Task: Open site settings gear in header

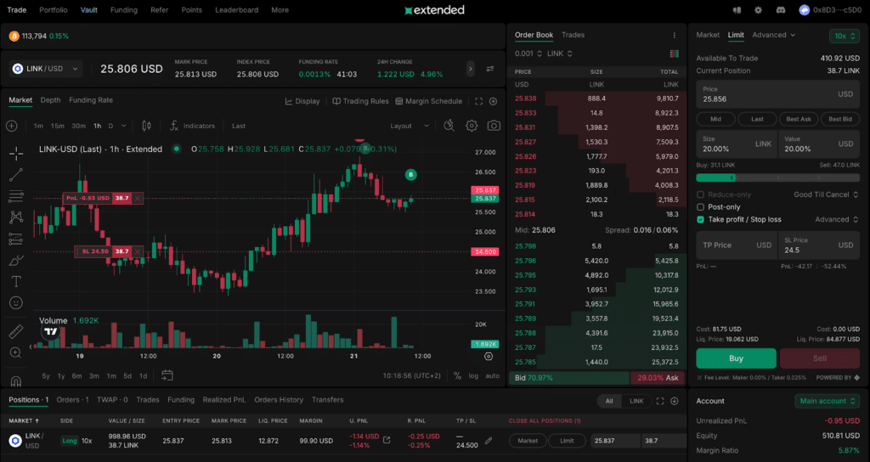Action: [759, 10]
